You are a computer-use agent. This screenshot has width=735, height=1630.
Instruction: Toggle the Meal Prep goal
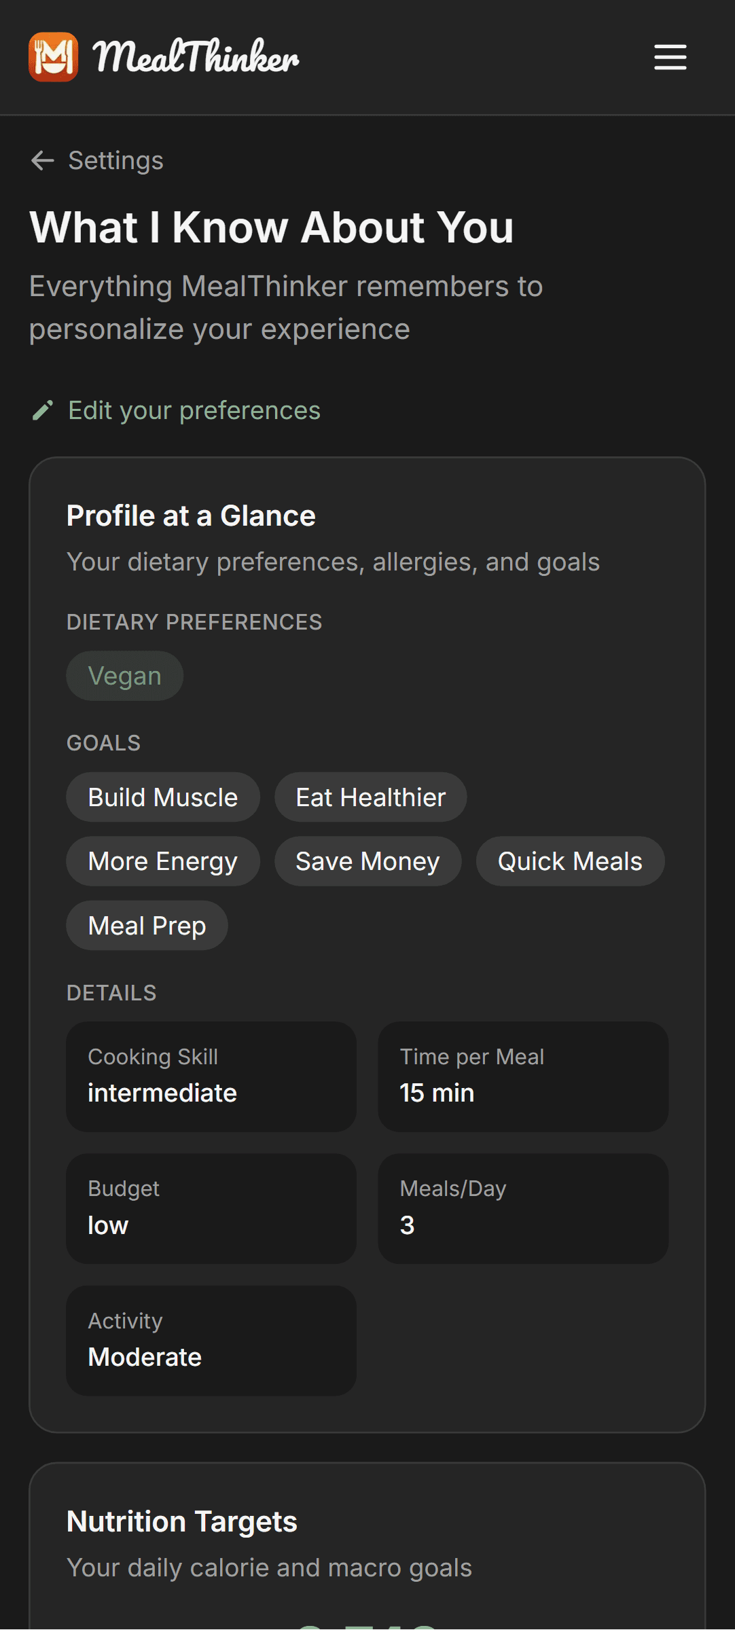point(147,924)
